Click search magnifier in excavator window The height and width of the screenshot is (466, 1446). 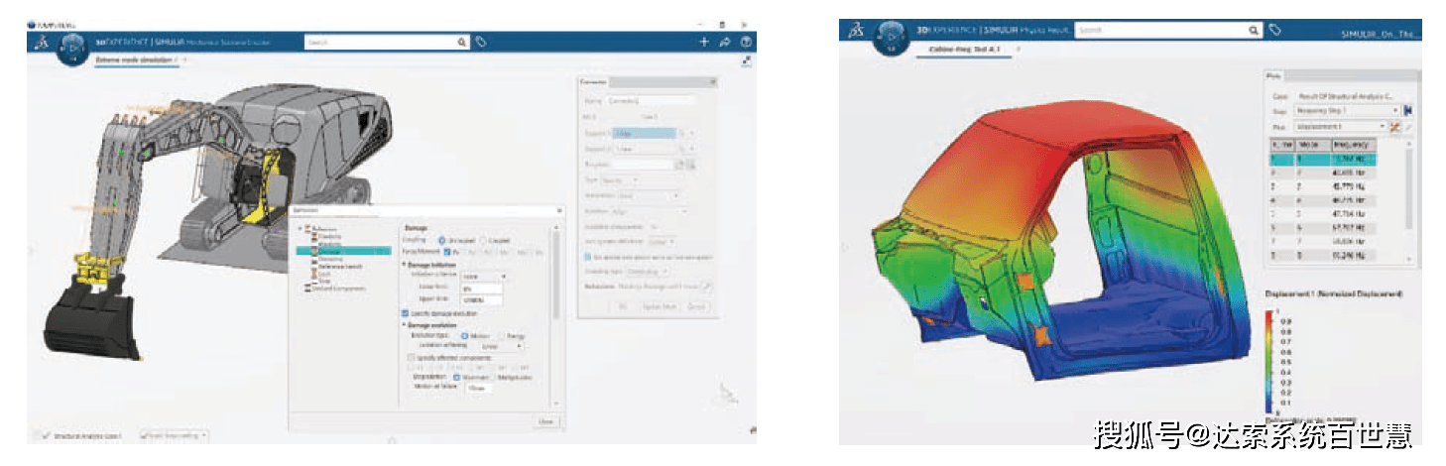pos(462,43)
